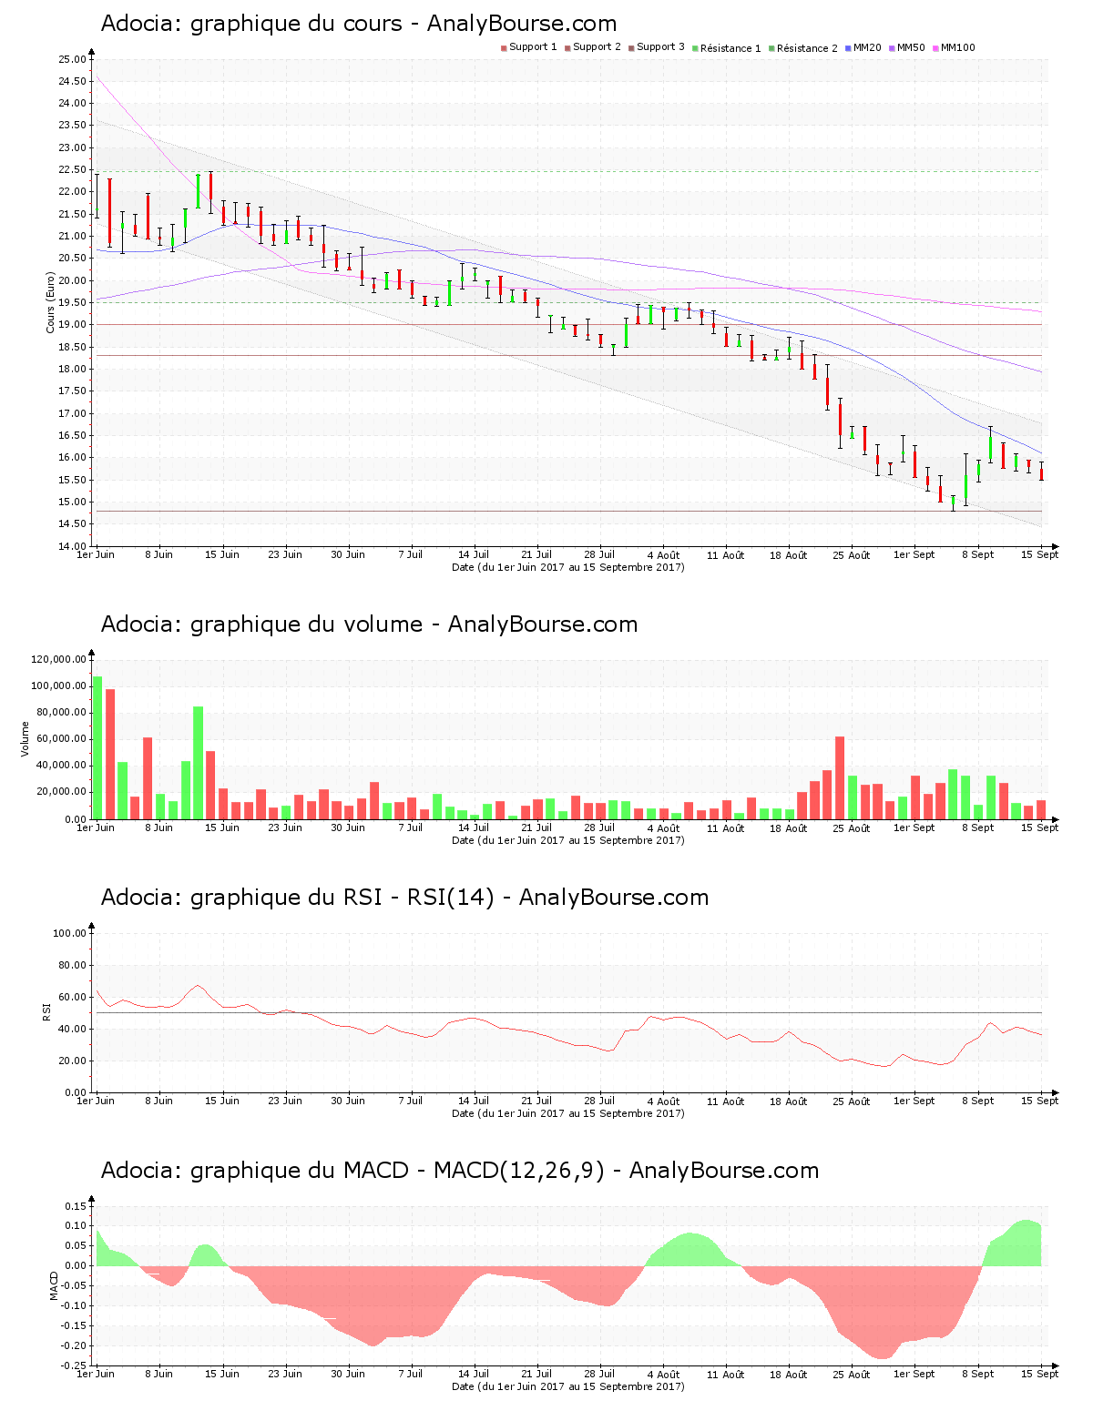1093x1411 pixels.
Task: Click the 100.00 value on RSI axis
Action: point(70,933)
